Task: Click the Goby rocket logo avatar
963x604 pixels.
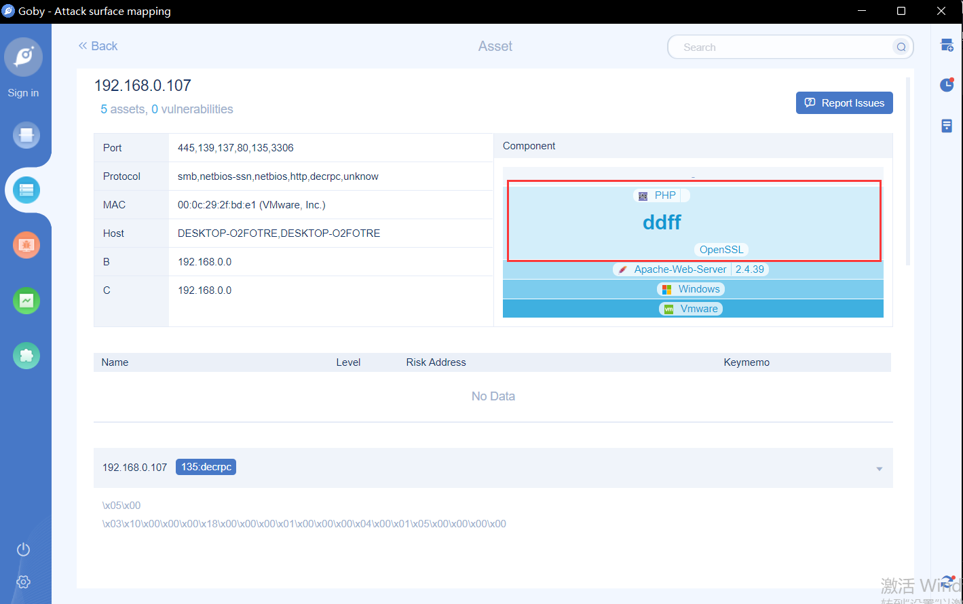Action: 24,57
